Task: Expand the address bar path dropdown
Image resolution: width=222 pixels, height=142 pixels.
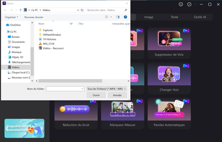Action: pyautogui.click(x=78, y=10)
